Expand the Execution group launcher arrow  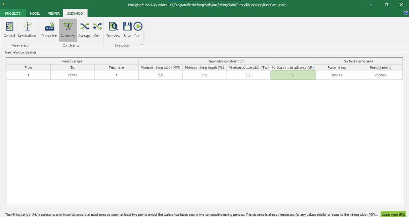tap(142, 45)
